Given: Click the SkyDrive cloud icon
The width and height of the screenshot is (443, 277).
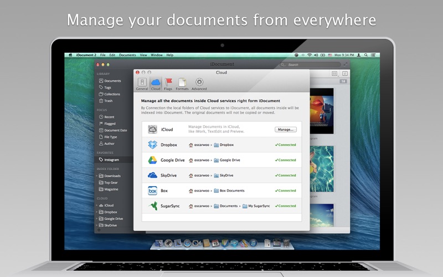Looking at the screenshot, I should 152,175.
